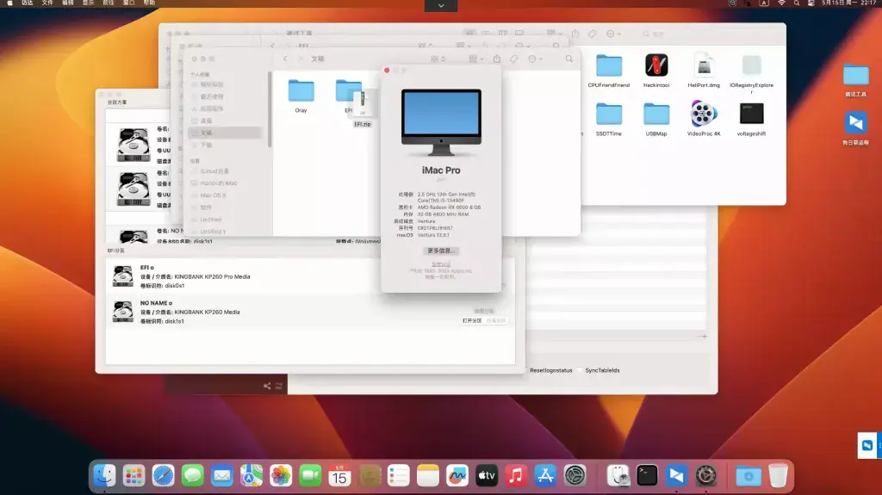
Task: Open the more actions dropdown in Documents window
Action: click(535, 59)
